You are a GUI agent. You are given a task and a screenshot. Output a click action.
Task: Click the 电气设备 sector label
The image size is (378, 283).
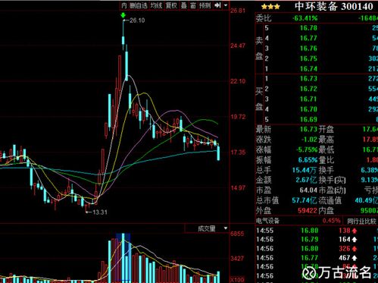(267, 221)
